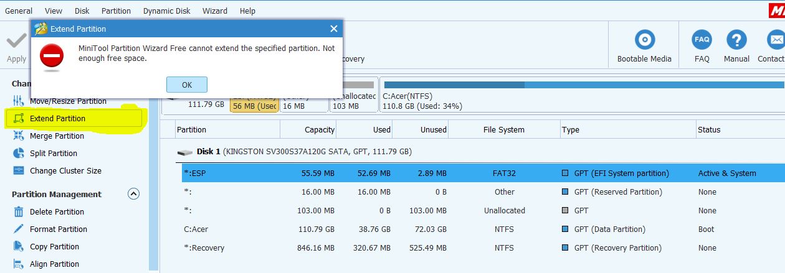Click the Format Partition pencil icon
This screenshot has height=273, width=785.
pos(18,229)
